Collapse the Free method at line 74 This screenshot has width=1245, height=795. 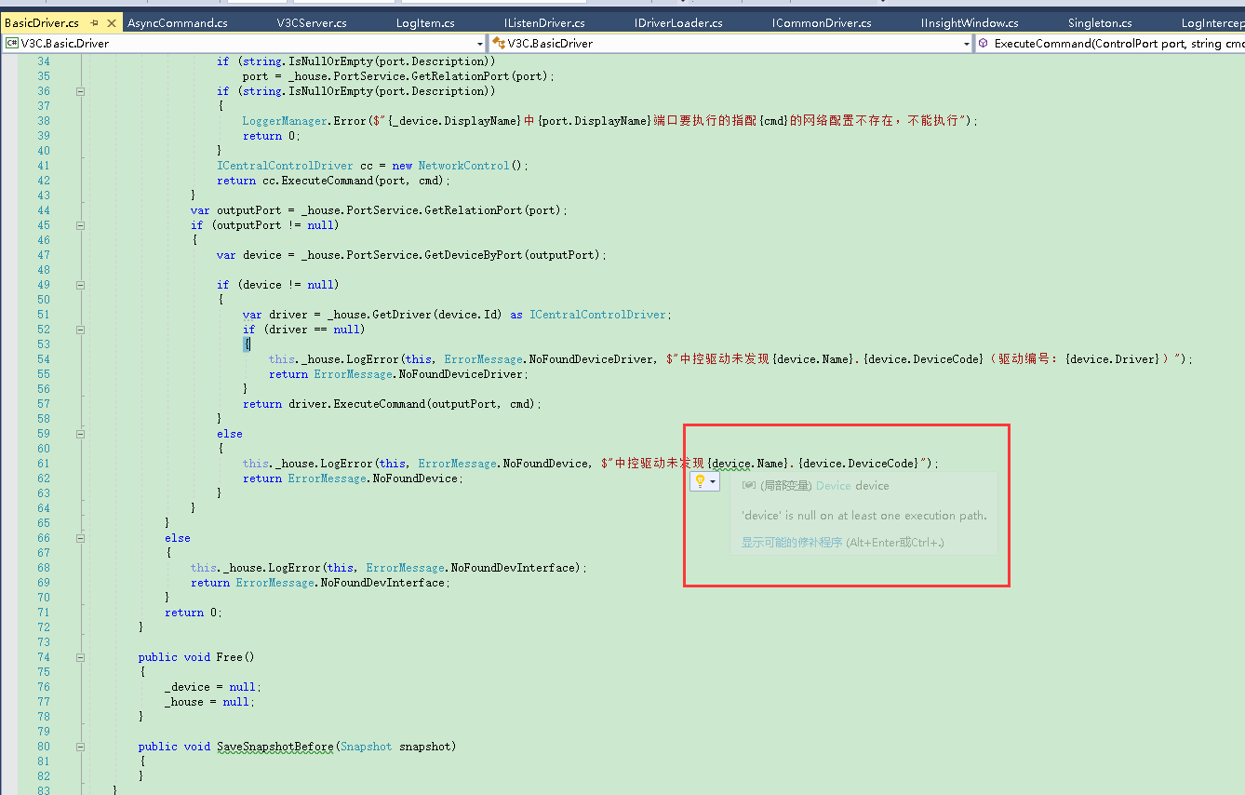[x=80, y=657]
